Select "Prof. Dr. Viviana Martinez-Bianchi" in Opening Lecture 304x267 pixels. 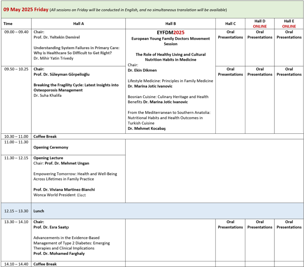click(64, 189)
